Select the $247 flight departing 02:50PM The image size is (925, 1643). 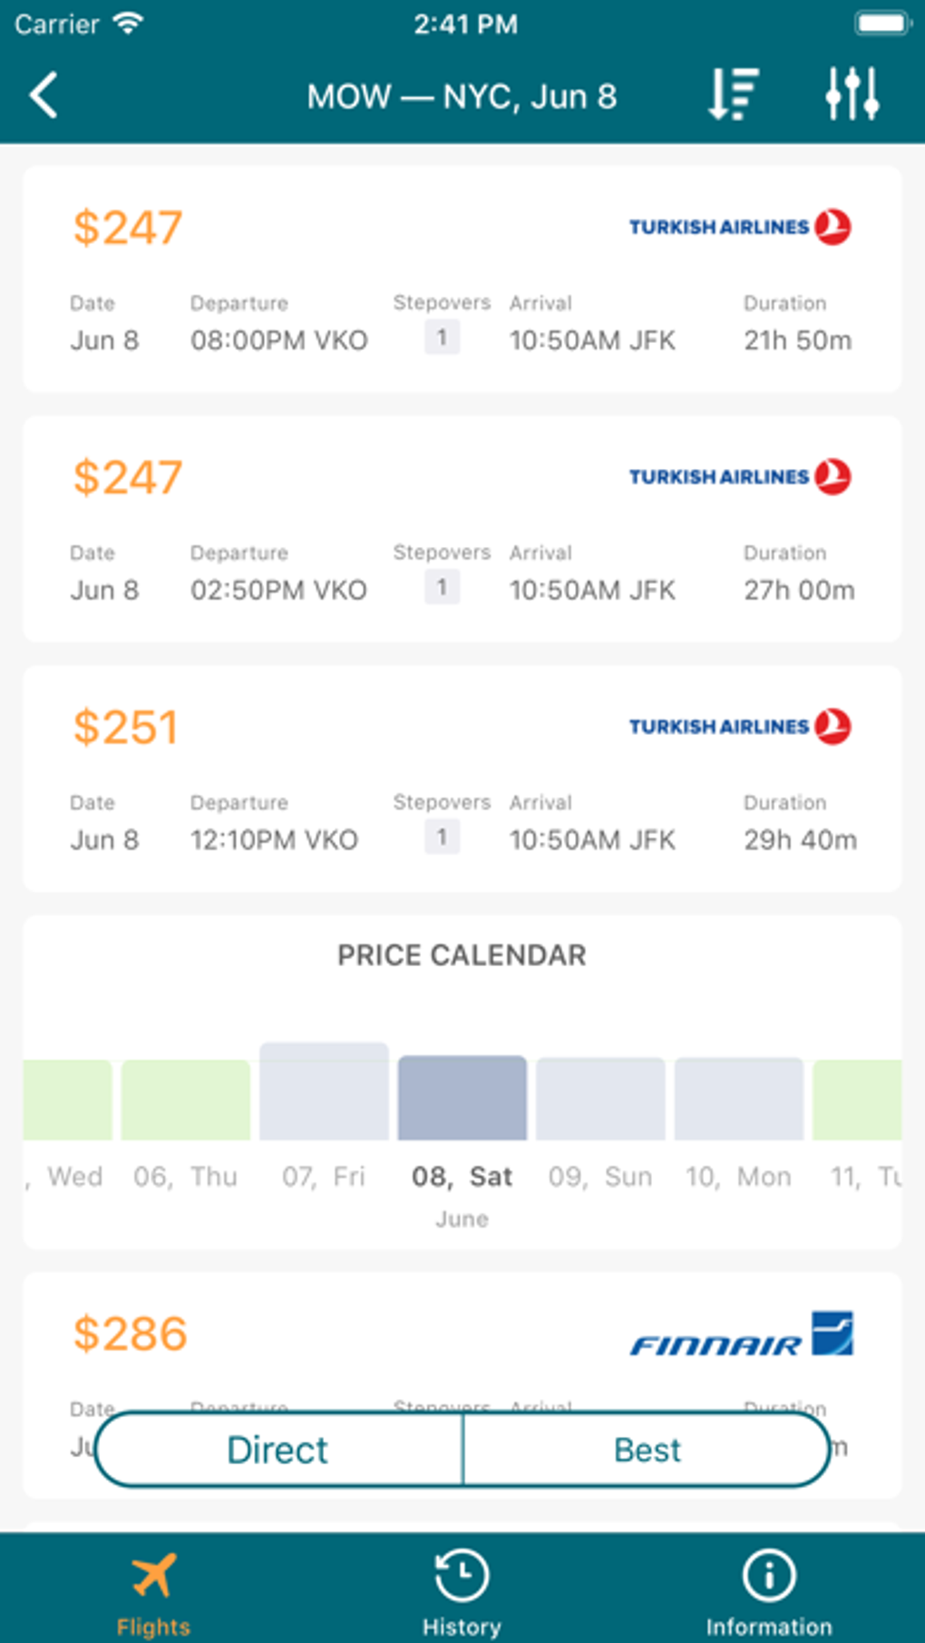pos(462,529)
